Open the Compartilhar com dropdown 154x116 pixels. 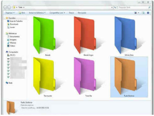[x=57, y=12]
